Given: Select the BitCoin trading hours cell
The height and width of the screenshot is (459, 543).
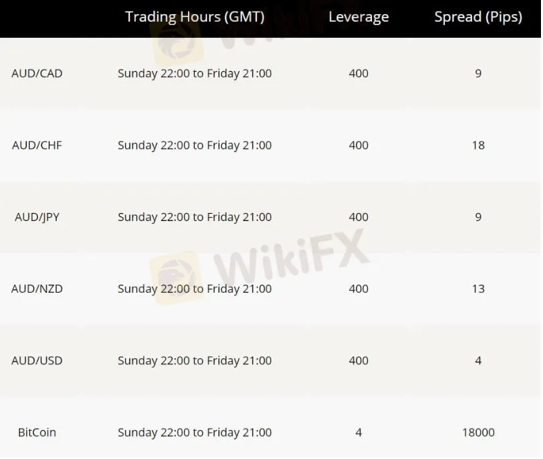Looking at the screenshot, I should coord(195,432).
